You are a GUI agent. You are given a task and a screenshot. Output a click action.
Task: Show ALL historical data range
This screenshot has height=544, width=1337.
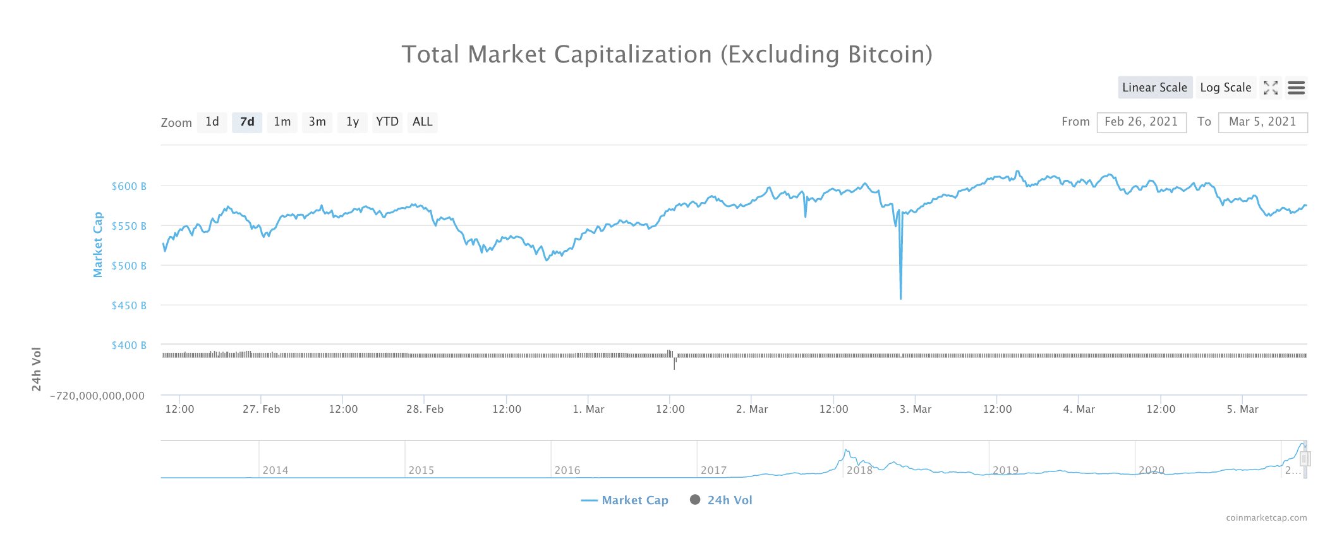[422, 122]
